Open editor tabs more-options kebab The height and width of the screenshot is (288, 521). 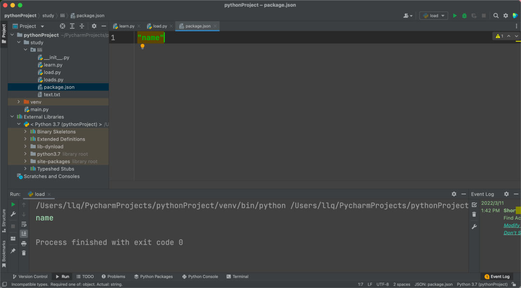(516, 26)
